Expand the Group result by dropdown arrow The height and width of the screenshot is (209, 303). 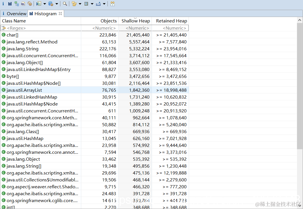coord(80,4)
